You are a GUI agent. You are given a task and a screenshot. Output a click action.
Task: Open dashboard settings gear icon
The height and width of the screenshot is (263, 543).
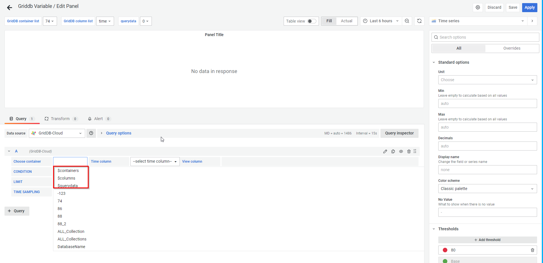pyautogui.click(x=478, y=8)
